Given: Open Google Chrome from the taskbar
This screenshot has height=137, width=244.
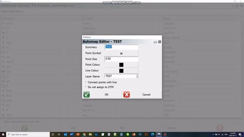Looking at the screenshot, I should (84, 134).
